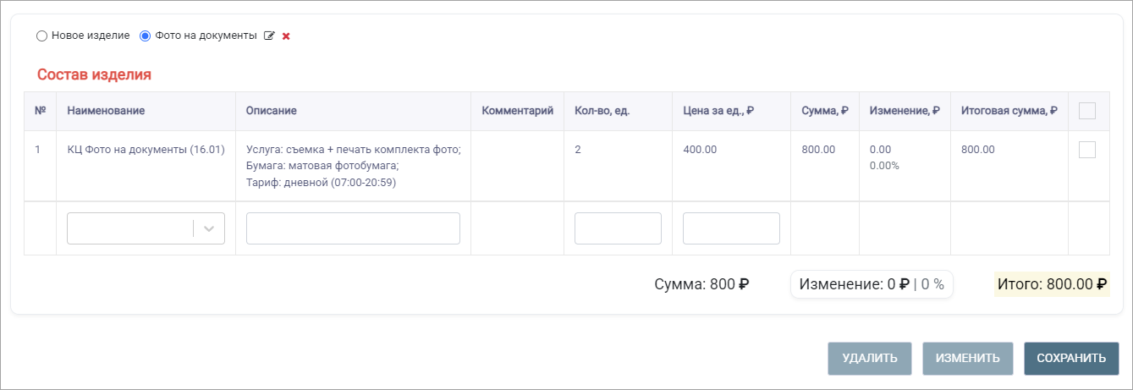Click the 400.00 price cell in row 1
The width and height of the screenshot is (1133, 390).
pyautogui.click(x=700, y=150)
